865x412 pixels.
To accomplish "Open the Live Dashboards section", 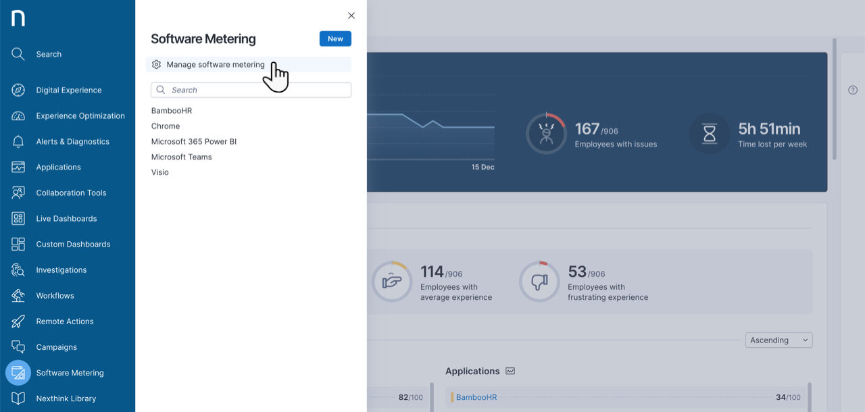I will click(x=67, y=218).
